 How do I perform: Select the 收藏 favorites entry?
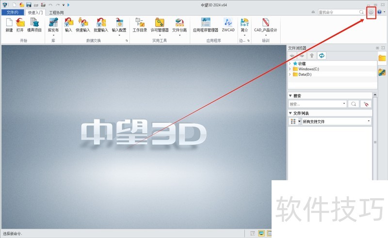302,63
